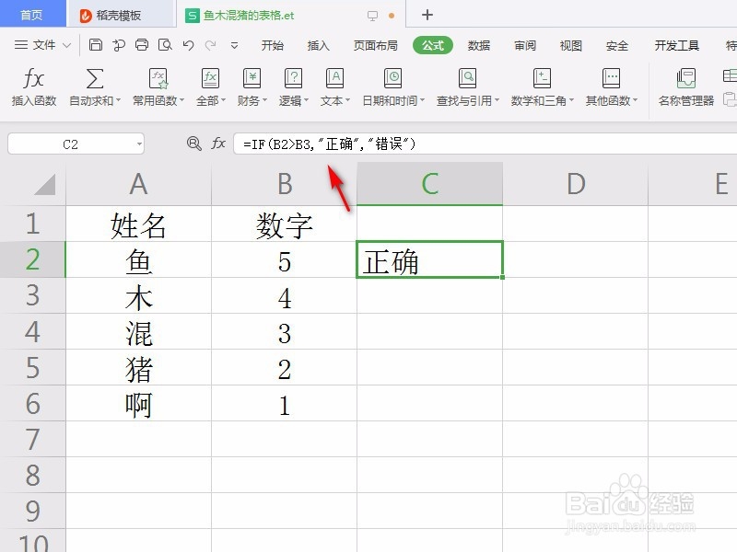Select the 公式 ribbon tab
Screen dimensions: 737x552
point(433,45)
